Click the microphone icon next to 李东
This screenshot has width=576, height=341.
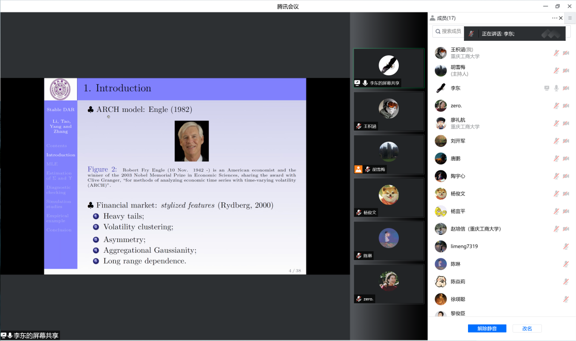[556, 88]
